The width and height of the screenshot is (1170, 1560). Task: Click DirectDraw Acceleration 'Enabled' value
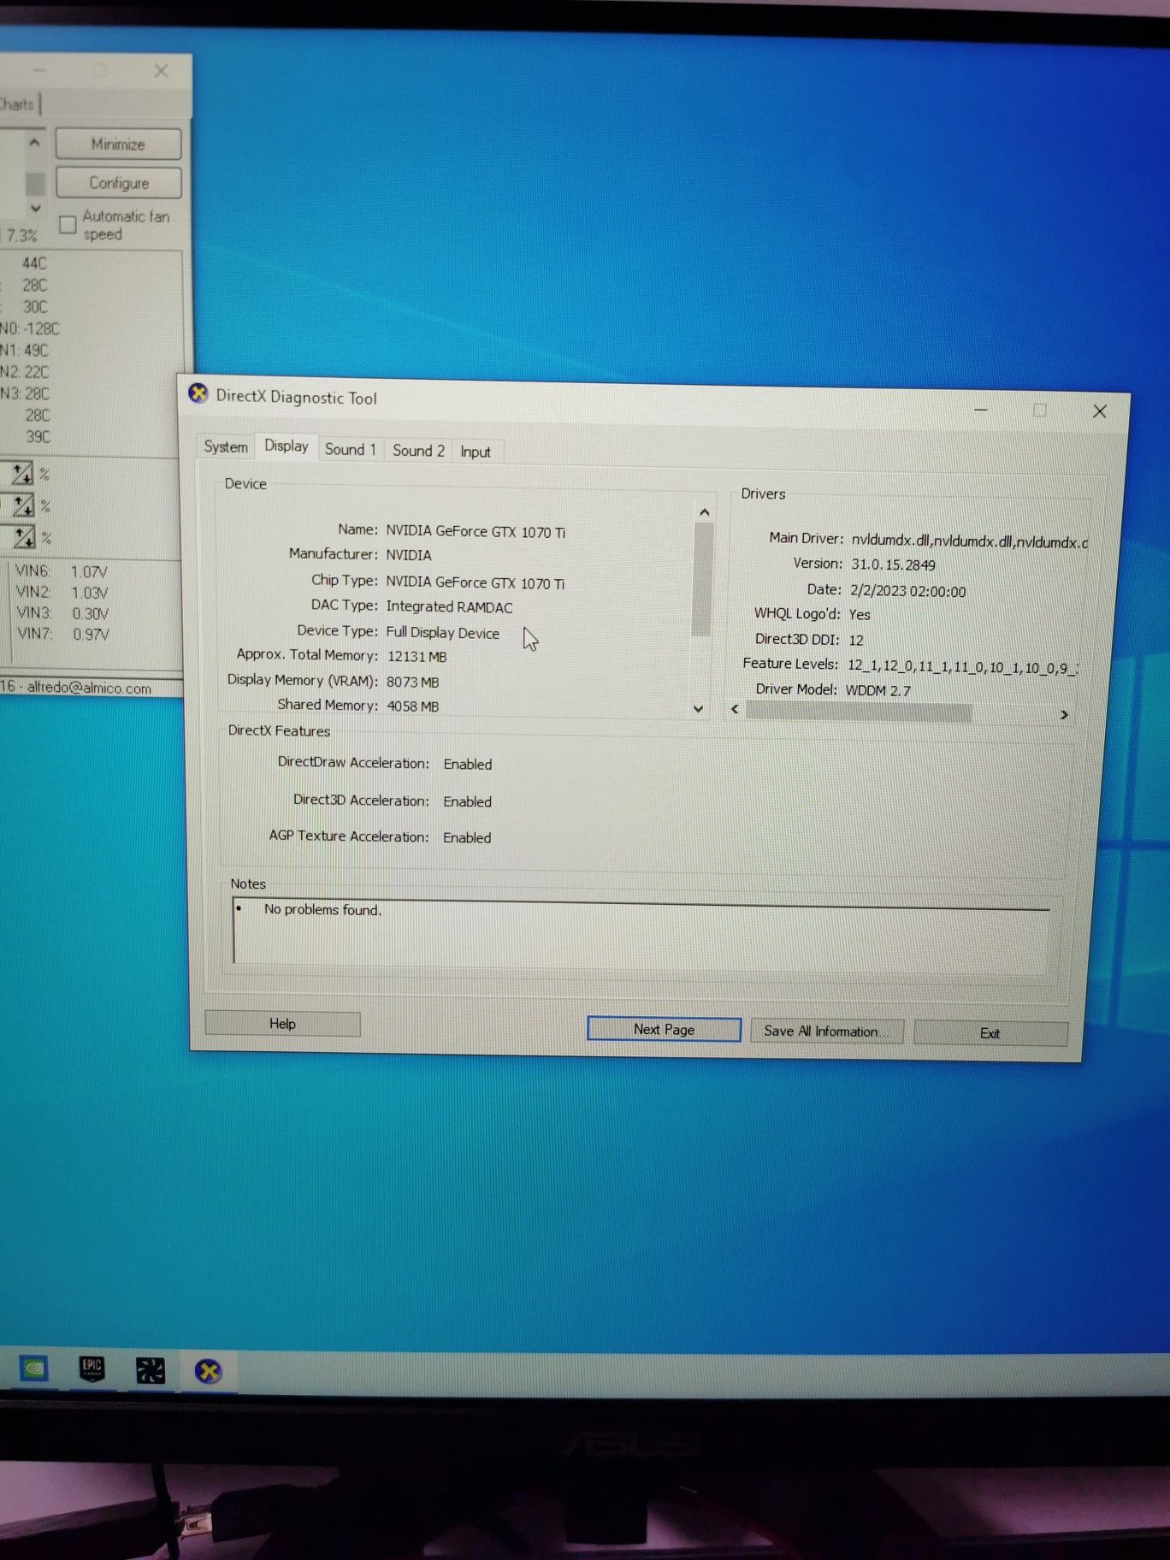tap(467, 764)
